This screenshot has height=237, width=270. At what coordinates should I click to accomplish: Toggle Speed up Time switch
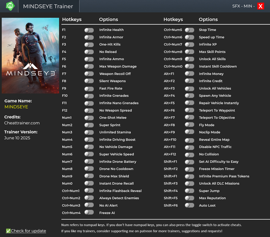(x=190, y=37)
